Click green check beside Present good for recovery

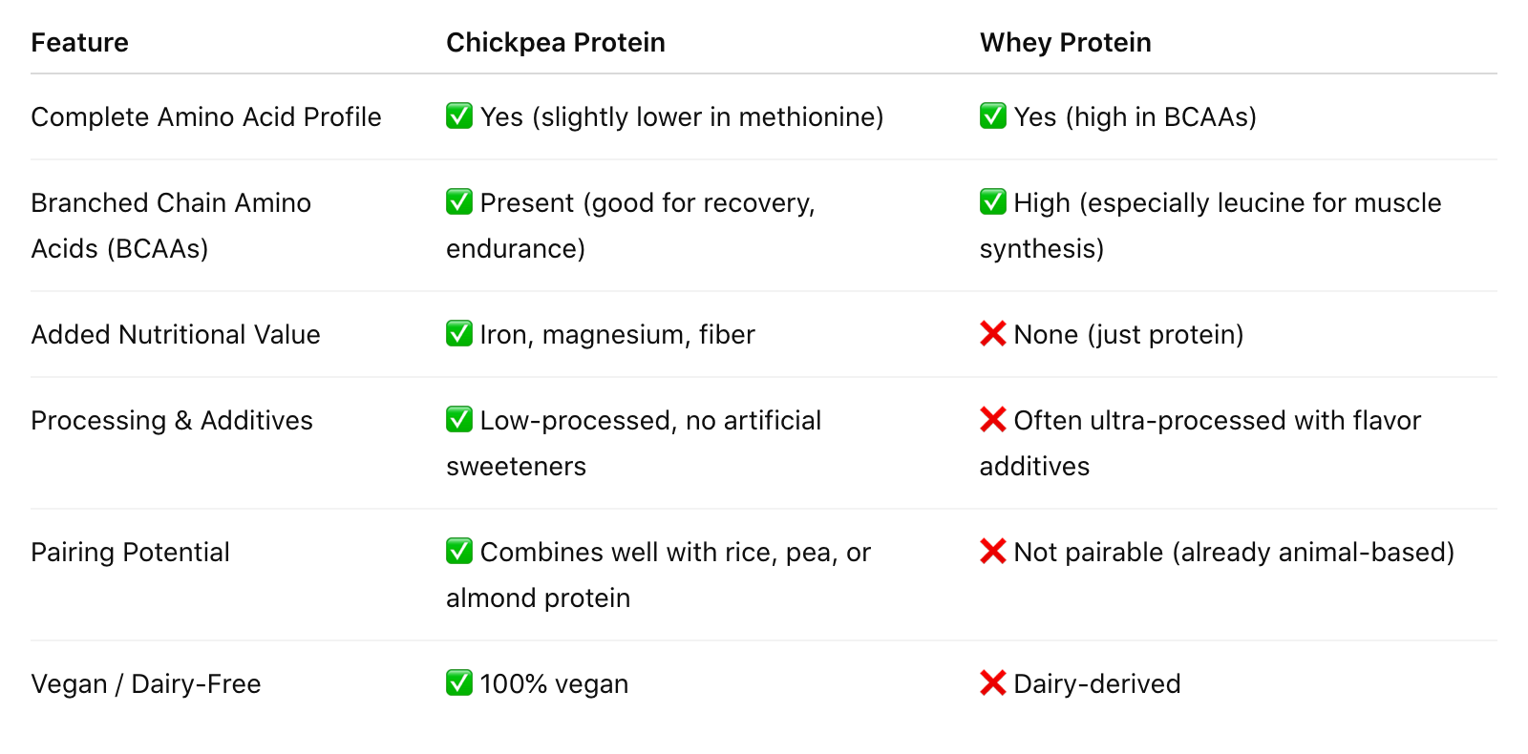click(459, 202)
